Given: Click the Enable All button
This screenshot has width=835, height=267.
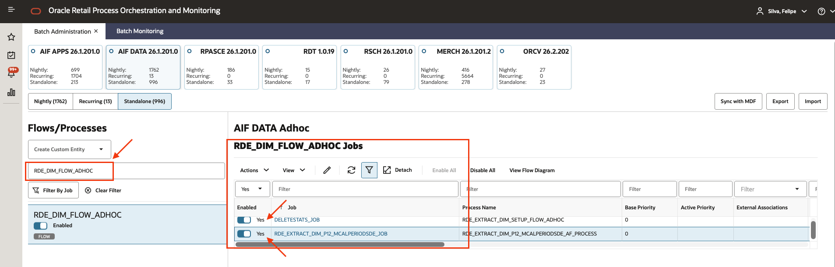Looking at the screenshot, I should click(x=444, y=170).
